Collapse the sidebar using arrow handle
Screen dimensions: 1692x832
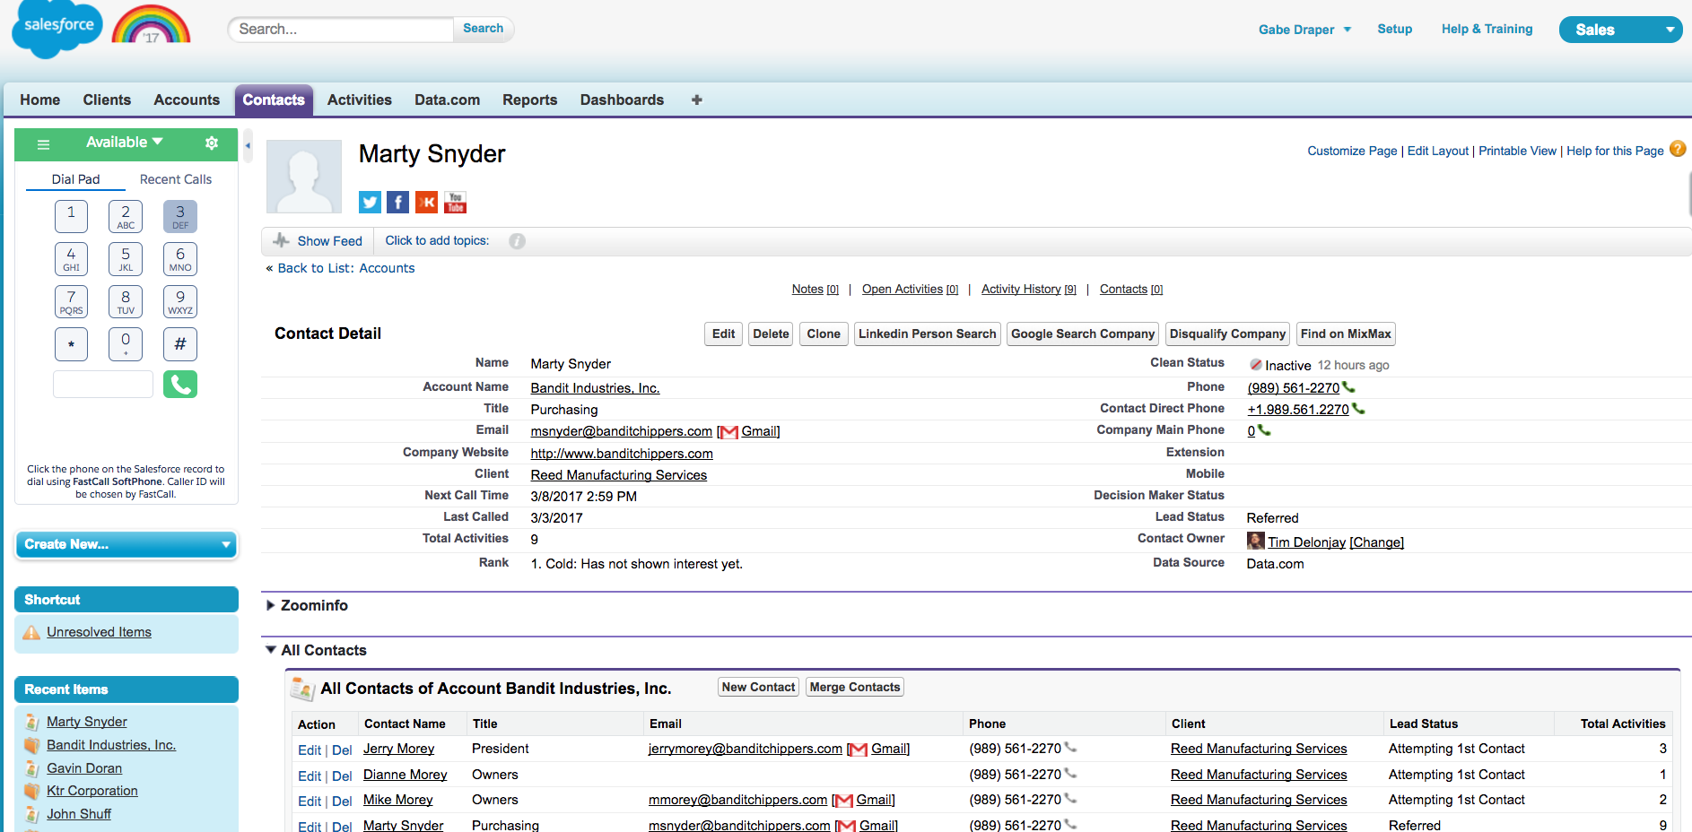248,145
